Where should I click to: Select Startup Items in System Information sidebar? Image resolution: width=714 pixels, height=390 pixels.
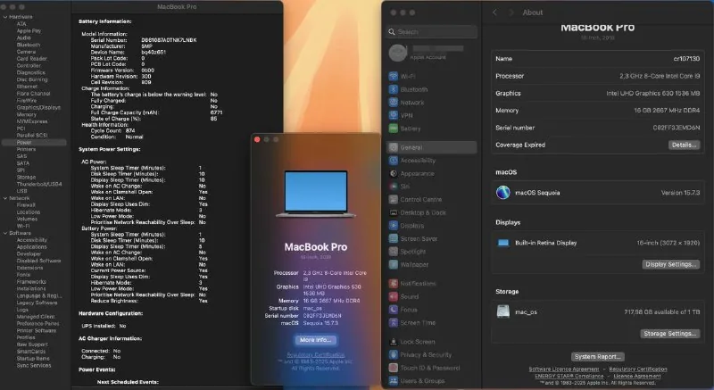33,358
